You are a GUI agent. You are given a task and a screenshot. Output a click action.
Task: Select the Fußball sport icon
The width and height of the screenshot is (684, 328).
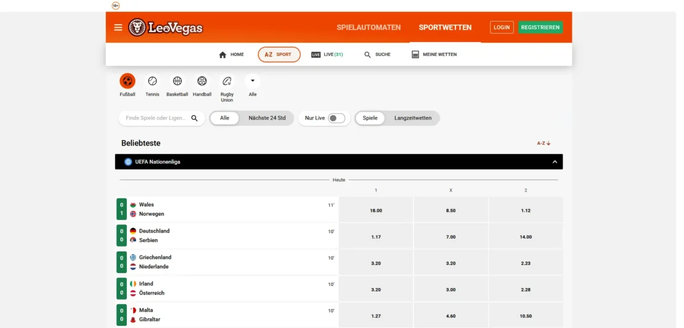coord(128,81)
